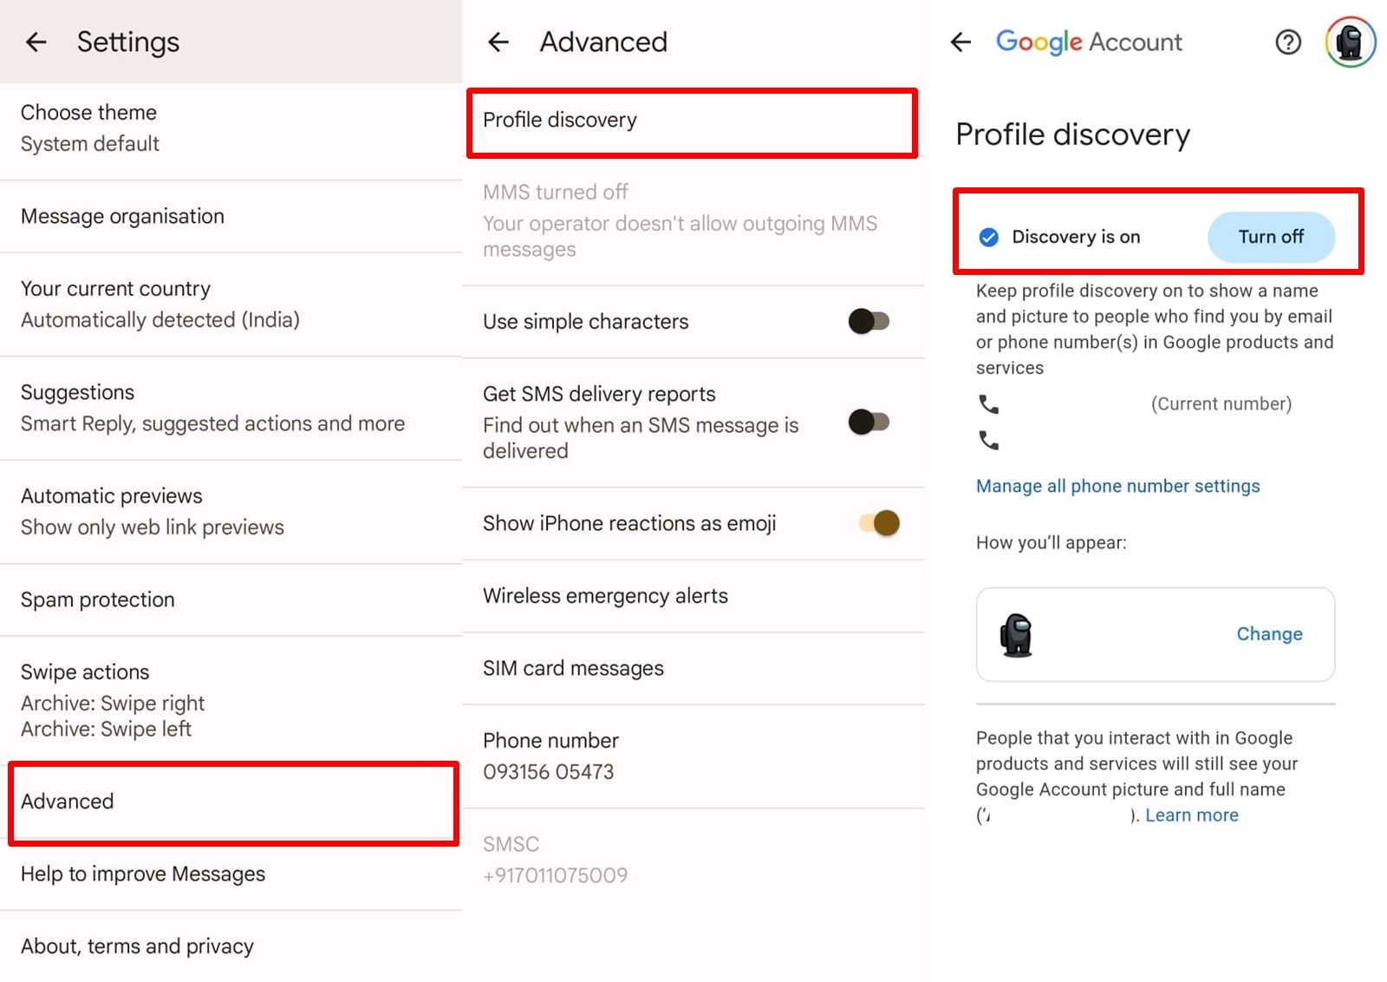Image resolution: width=1387 pixels, height=982 pixels.
Task: Click the Change link for your appearance
Action: (1269, 634)
